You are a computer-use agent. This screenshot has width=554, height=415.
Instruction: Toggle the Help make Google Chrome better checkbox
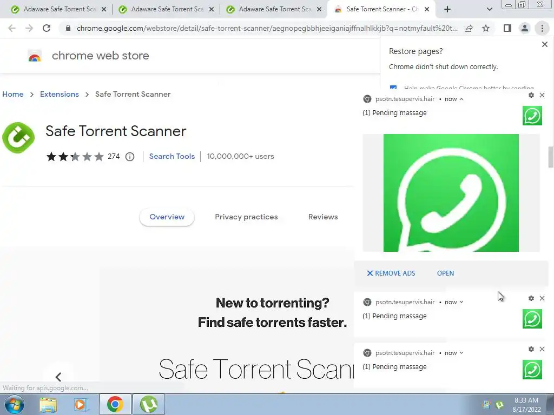(x=393, y=87)
